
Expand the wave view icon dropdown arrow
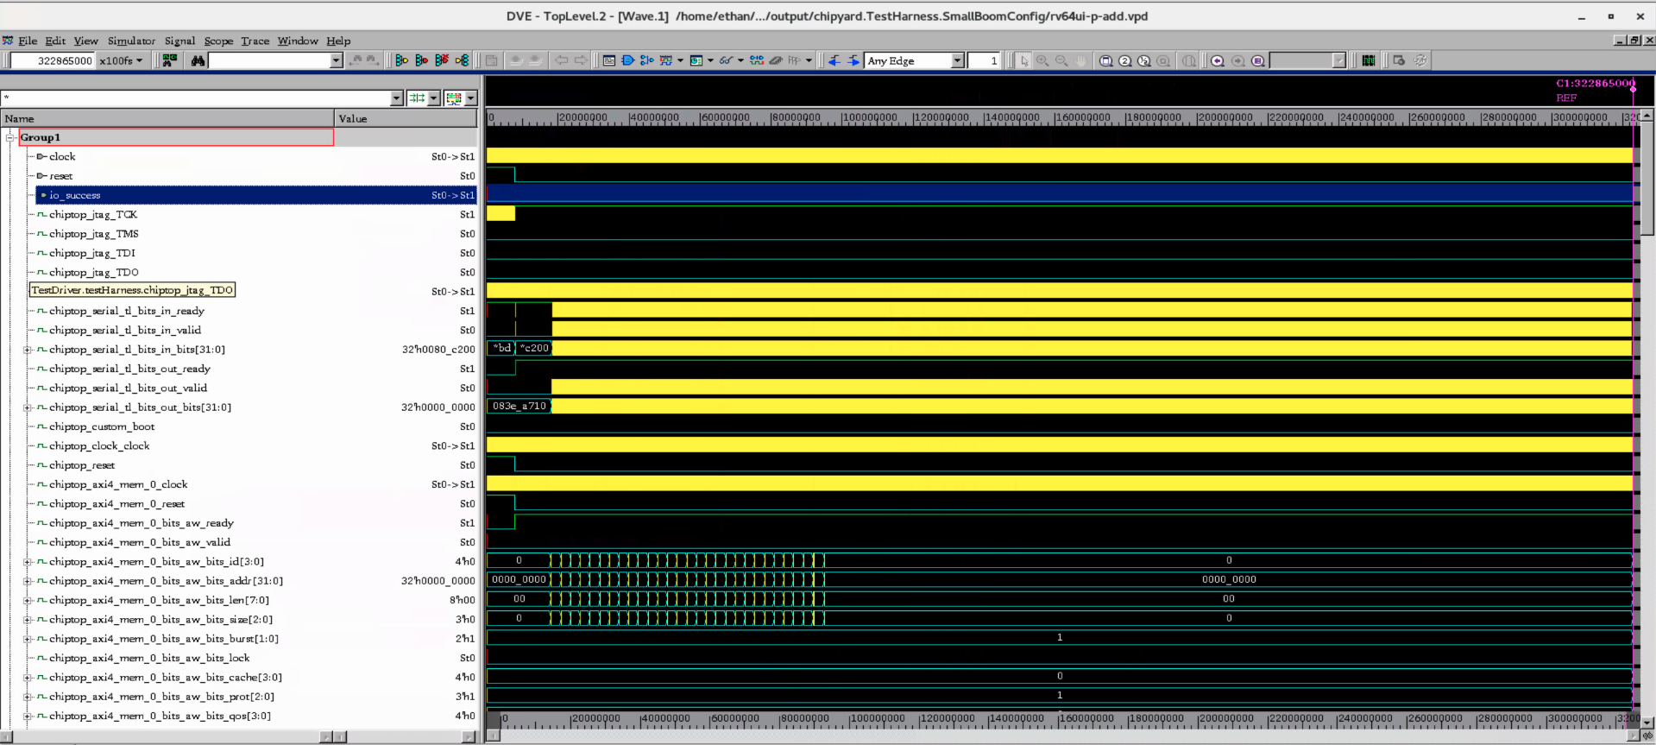tap(680, 60)
